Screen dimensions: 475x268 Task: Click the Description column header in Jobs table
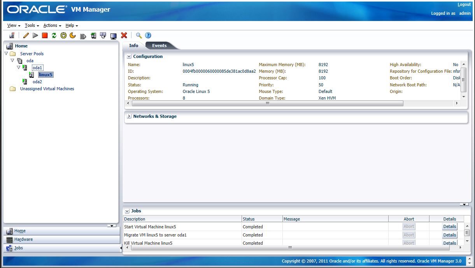[182, 219]
